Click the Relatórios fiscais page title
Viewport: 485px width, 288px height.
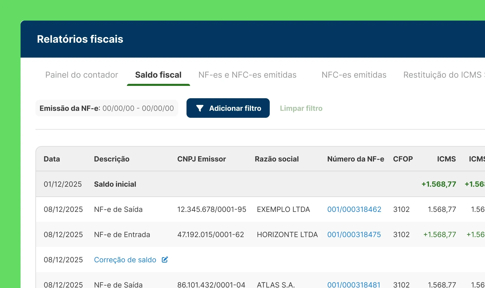80,39
